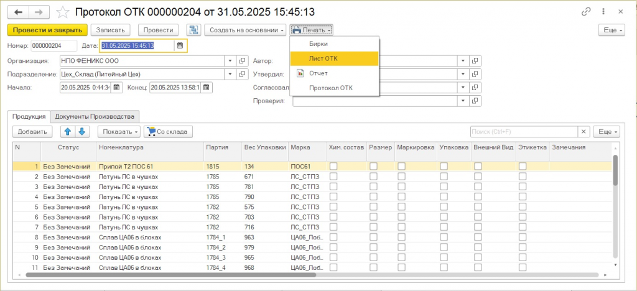This screenshot has width=637, height=291.
Task: Click the Отчет chart icon in menu
Action: (300, 73)
